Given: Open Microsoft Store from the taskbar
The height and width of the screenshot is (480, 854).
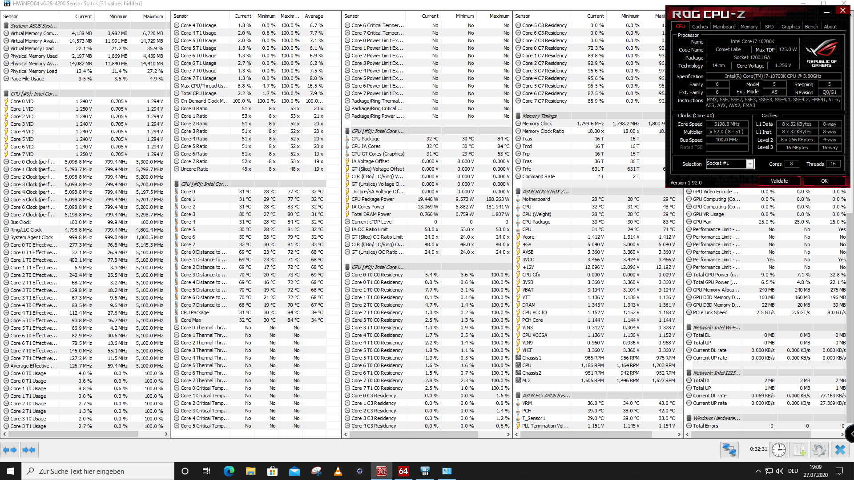Looking at the screenshot, I should [x=272, y=471].
